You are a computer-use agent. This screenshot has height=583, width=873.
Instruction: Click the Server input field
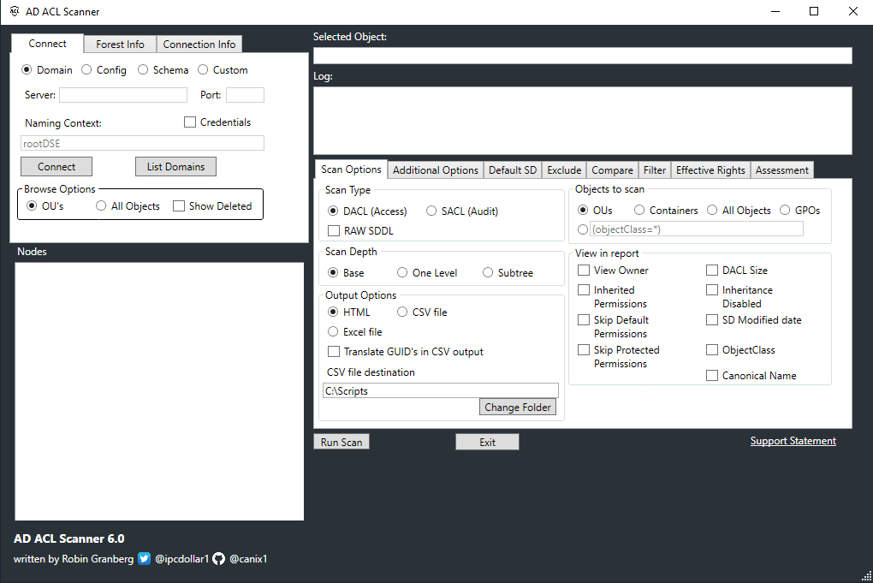point(123,95)
